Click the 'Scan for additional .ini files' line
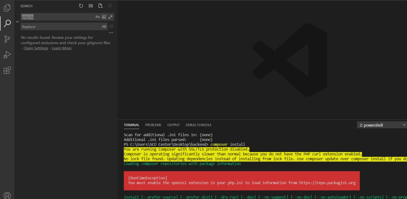Image resolution: width=407 pixels, height=199 pixels. (168, 135)
